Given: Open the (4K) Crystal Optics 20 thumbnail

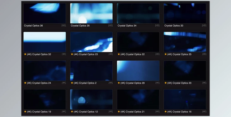Looking at the screenshot, I should [x=185, y=71].
